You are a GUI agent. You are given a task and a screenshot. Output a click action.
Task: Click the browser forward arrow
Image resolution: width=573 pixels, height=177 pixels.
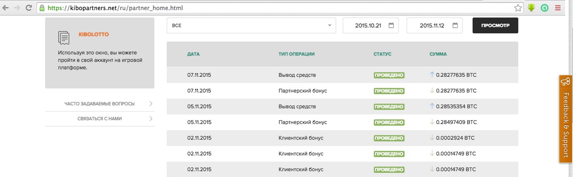(17, 8)
